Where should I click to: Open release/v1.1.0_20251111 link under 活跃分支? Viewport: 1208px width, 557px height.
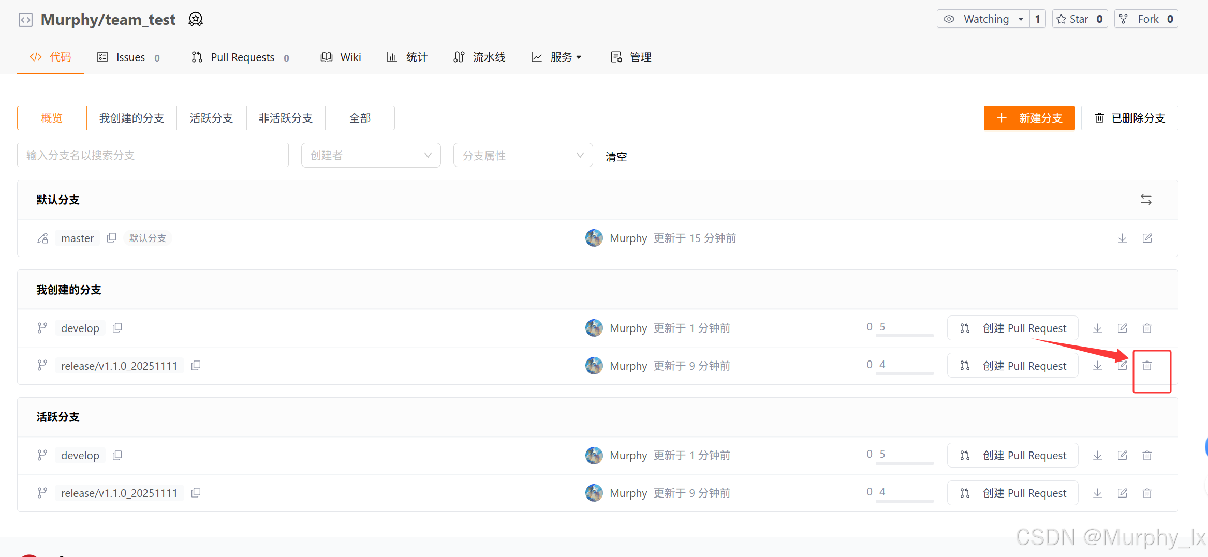(119, 493)
